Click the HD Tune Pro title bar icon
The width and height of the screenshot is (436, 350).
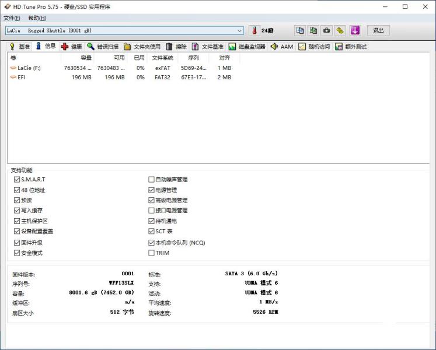click(7, 6)
